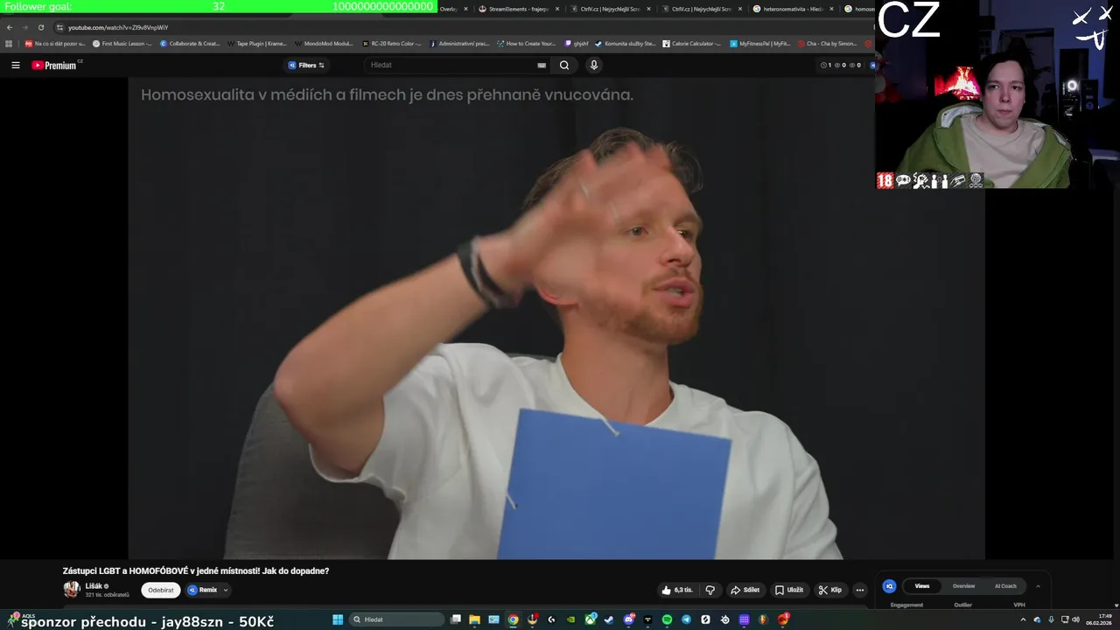Open the Lišák channel avatar
This screenshot has width=1120, height=630.
tap(72, 590)
